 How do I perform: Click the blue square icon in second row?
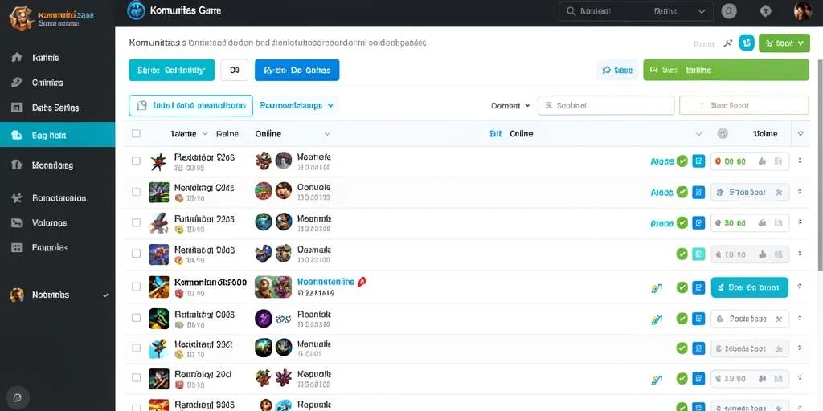698,193
